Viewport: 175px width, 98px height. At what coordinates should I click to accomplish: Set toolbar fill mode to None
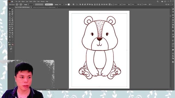pos(13,45)
